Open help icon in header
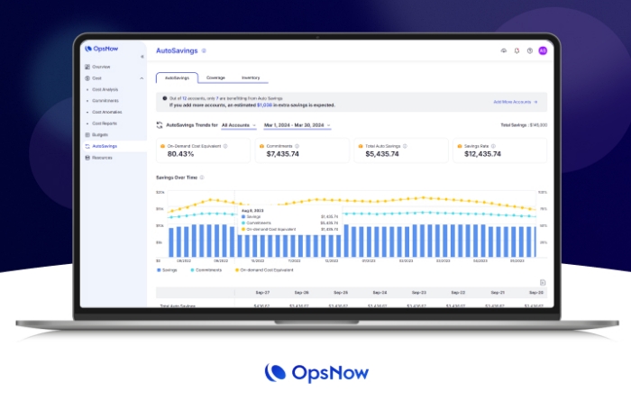The width and height of the screenshot is (631, 410). [530, 50]
